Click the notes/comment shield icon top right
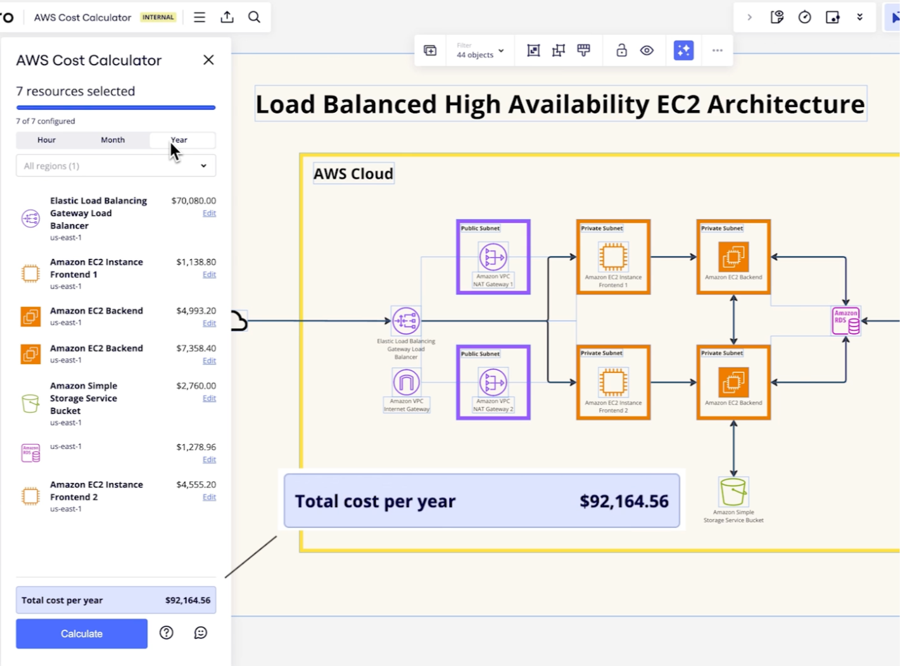 pos(777,17)
